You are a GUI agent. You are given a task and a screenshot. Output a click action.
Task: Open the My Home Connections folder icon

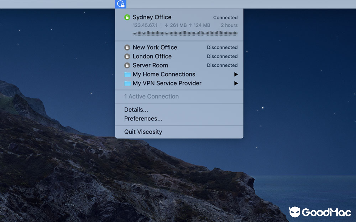point(127,74)
